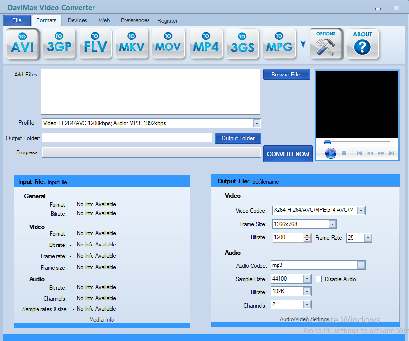Expand the Frame Size dropdown
Screen dimensions: 409x341
click(x=332, y=224)
